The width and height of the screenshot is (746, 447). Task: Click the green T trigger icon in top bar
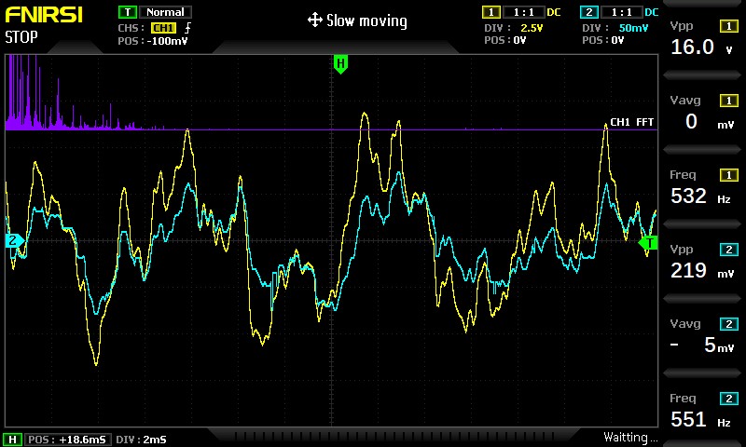click(127, 12)
